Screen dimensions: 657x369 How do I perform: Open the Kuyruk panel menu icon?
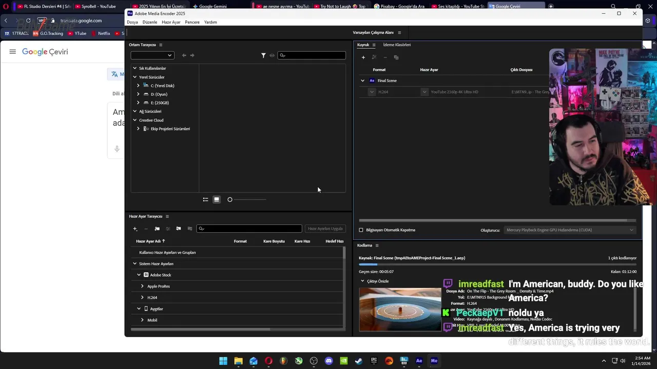coord(374,45)
